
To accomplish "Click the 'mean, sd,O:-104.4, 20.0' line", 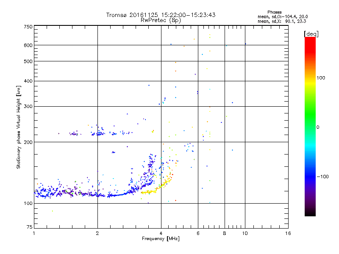I will point(283,17).
